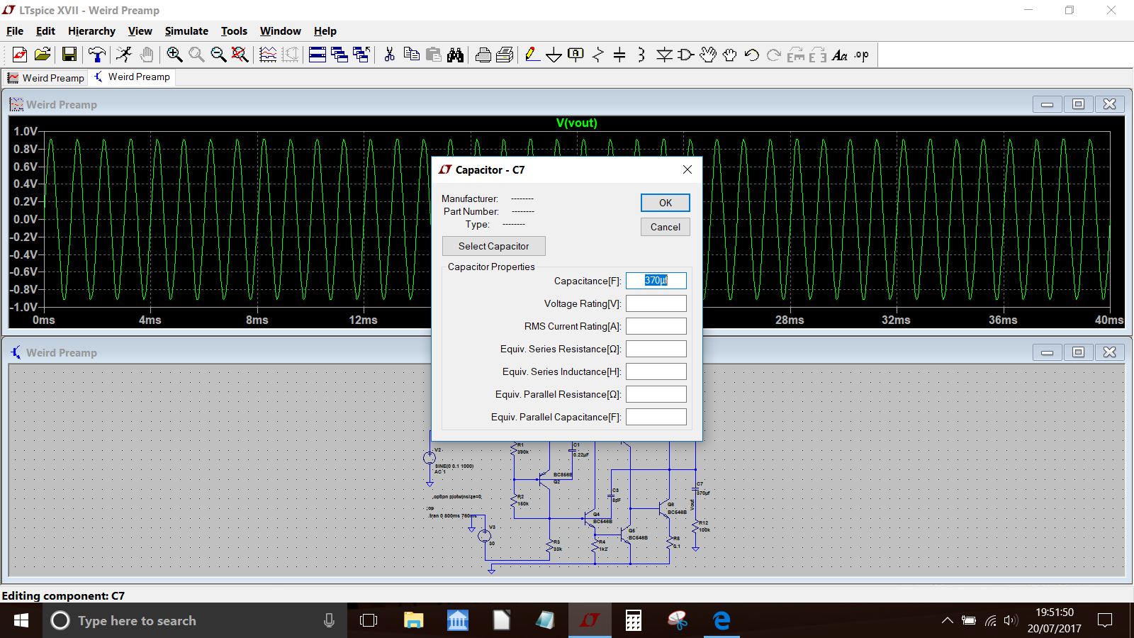Click the undo arrow icon
Image resolution: width=1134 pixels, height=638 pixels.
(x=752, y=55)
